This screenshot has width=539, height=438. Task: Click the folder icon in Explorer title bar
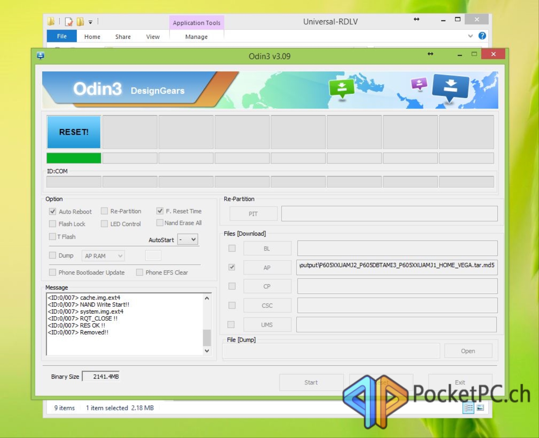tap(51, 22)
